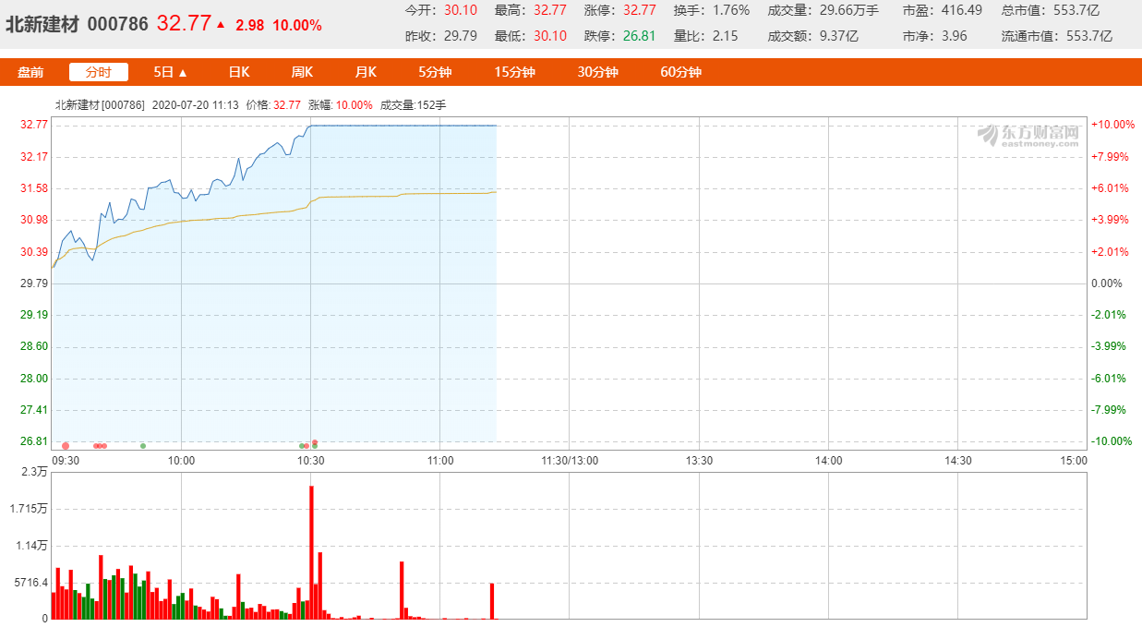1142x627 pixels.
Task: Click the 10:30 time axis label
Action: point(311,460)
